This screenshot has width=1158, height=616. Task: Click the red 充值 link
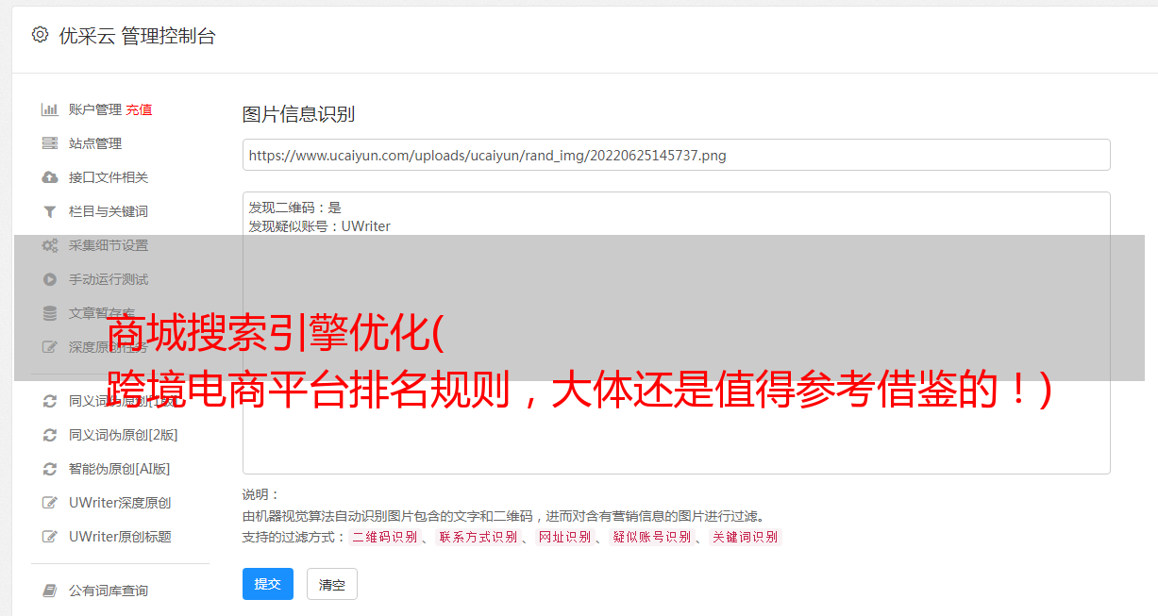pyautogui.click(x=139, y=109)
